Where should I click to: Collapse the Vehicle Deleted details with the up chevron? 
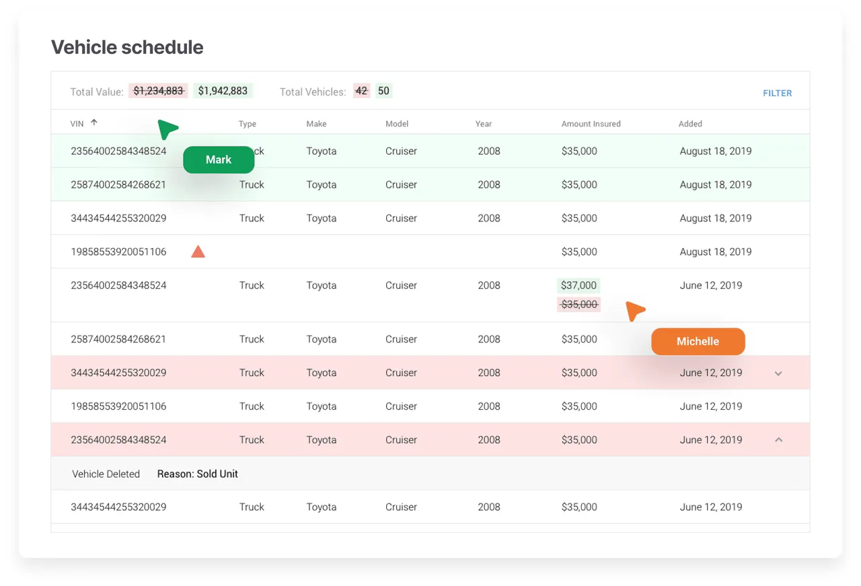click(x=779, y=439)
